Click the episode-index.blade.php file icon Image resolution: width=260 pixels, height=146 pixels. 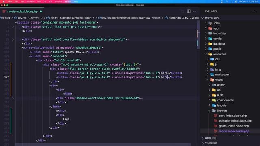(x=216, y=121)
